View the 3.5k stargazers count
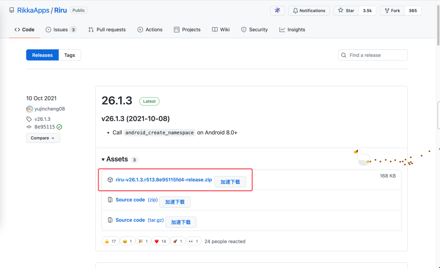 [x=367, y=11]
